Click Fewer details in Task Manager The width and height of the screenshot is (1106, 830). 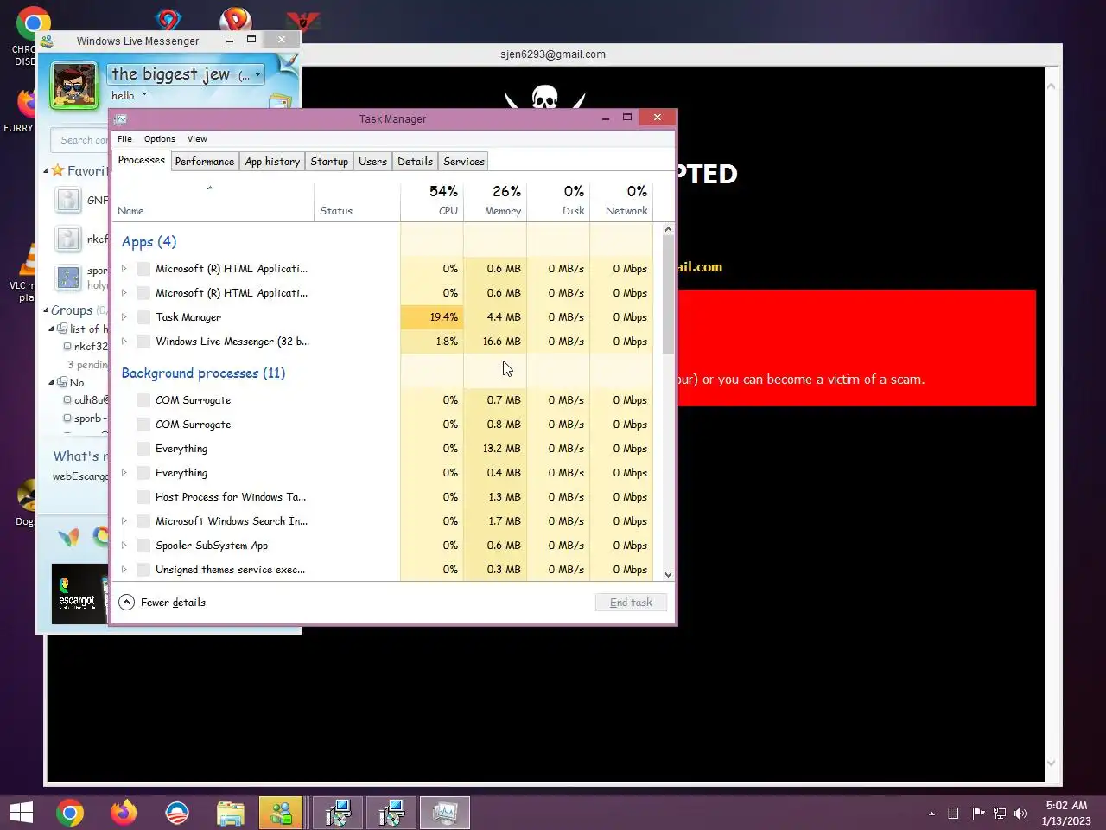(162, 603)
